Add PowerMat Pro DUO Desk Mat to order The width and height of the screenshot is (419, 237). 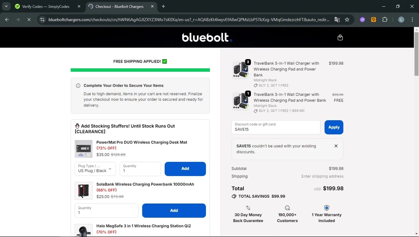coord(185,169)
